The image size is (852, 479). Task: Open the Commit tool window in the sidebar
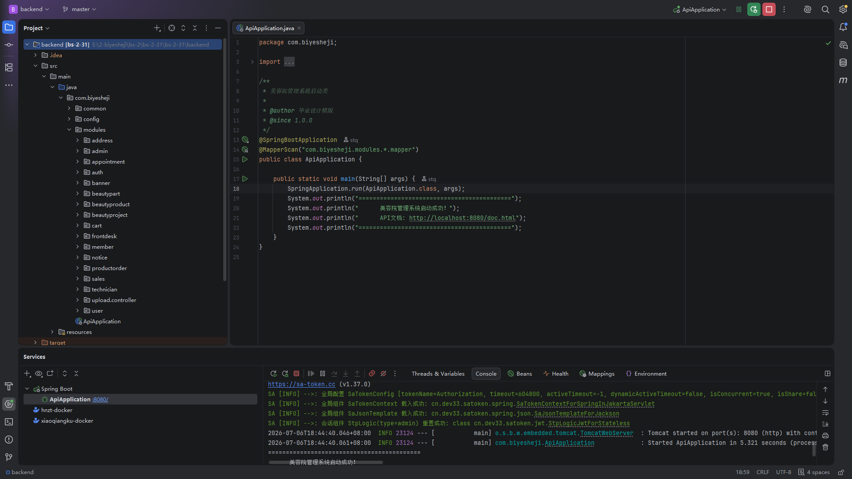click(9, 45)
